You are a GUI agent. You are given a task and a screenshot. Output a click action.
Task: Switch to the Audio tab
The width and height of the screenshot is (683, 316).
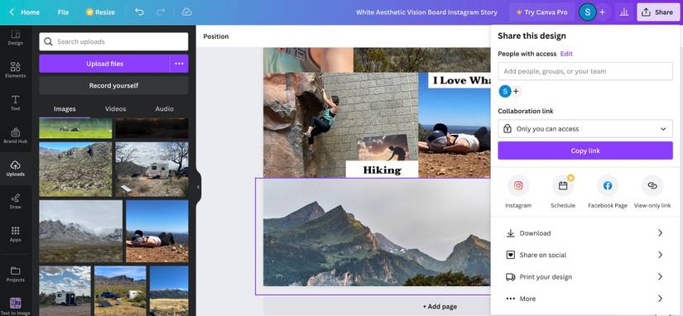[x=164, y=109]
